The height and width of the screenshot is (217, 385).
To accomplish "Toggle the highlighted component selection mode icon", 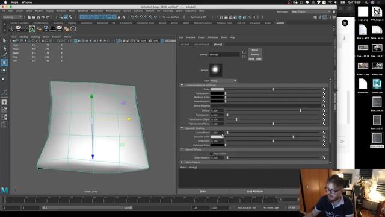I will pyautogui.click(x=66, y=17).
